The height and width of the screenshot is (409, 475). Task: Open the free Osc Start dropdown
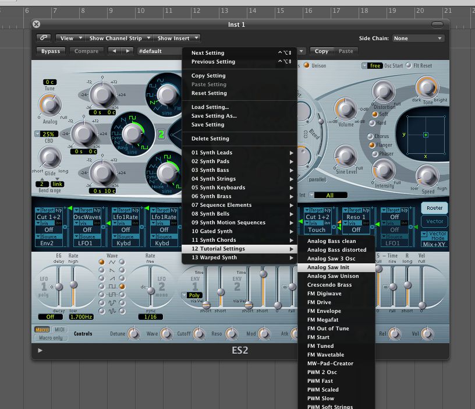tap(372, 65)
